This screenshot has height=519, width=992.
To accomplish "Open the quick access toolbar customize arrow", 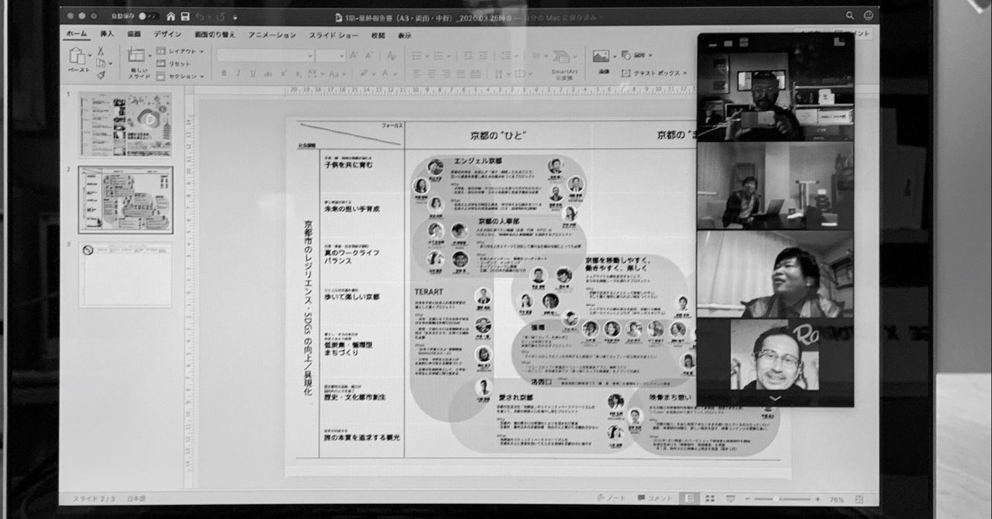I will coord(236,18).
